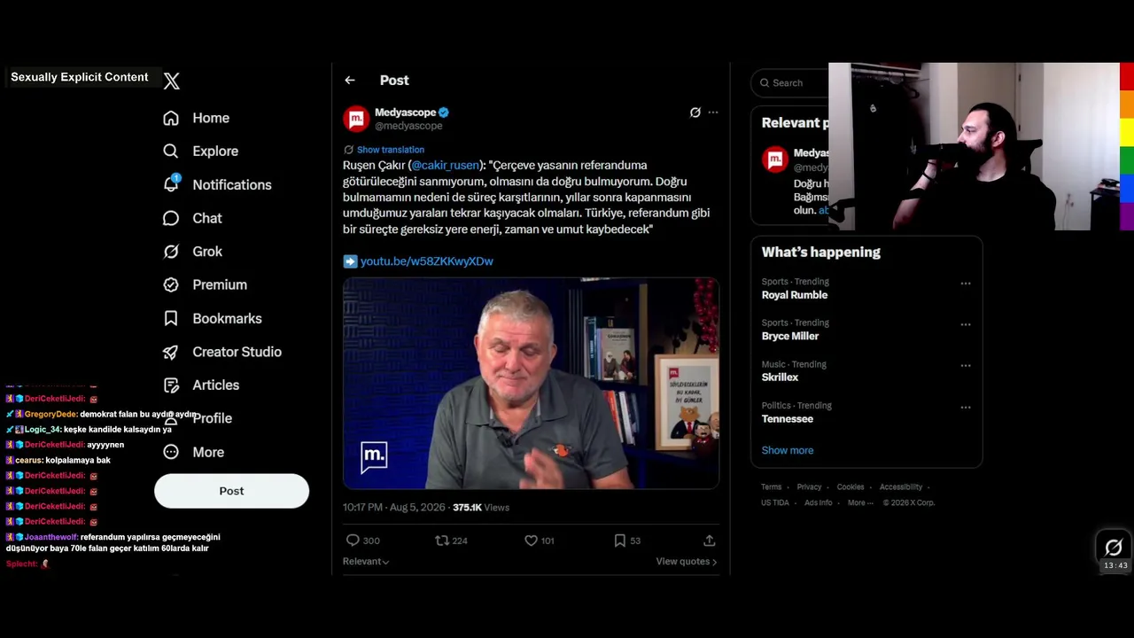
Task: Open the floating Grok button above 13:43
Action: pos(1114,548)
